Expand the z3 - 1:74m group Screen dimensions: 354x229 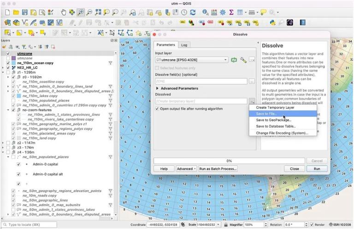(3, 147)
